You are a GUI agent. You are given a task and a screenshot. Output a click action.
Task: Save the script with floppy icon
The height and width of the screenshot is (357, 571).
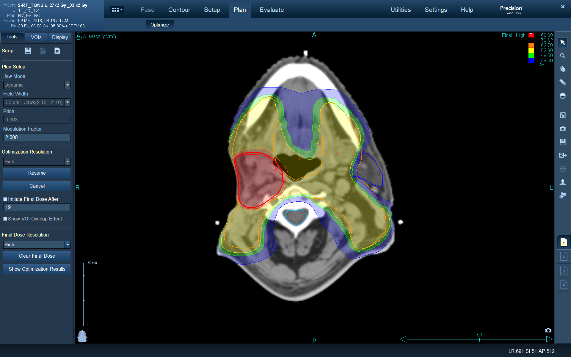(28, 51)
